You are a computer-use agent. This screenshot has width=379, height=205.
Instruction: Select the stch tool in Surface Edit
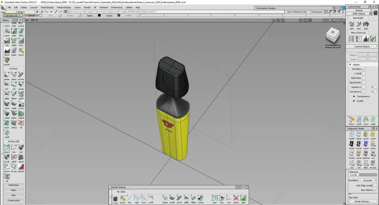coord(21,148)
